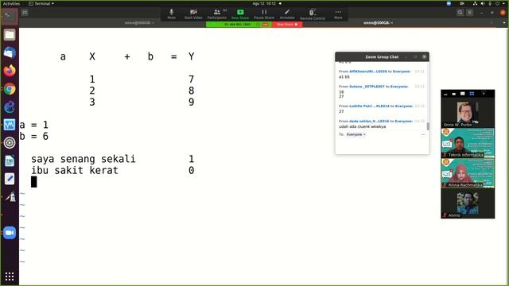Screen dimensions: 509x286
Task: Click the text "saya senang sekali" in terminal
Action: [x=83, y=159]
